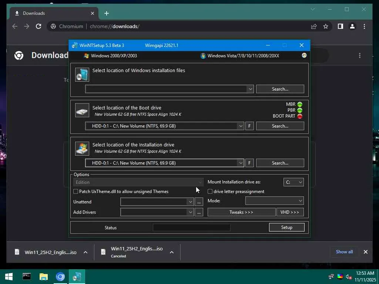Image resolution: width=379 pixels, height=284 pixels.
Task: Reload the Chromium downloads page
Action: (x=38, y=26)
